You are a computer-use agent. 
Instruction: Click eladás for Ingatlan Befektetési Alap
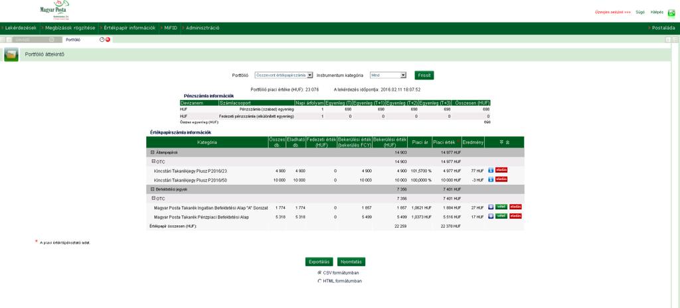(x=515, y=207)
